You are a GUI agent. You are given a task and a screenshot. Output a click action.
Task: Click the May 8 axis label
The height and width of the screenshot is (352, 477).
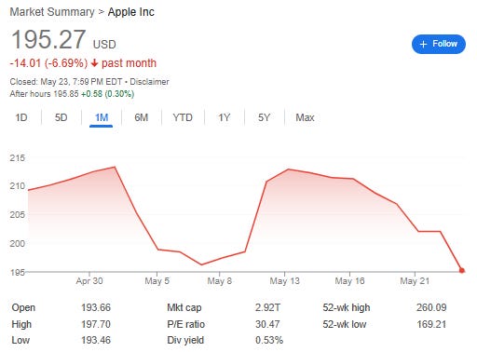(x=220, y=281)
